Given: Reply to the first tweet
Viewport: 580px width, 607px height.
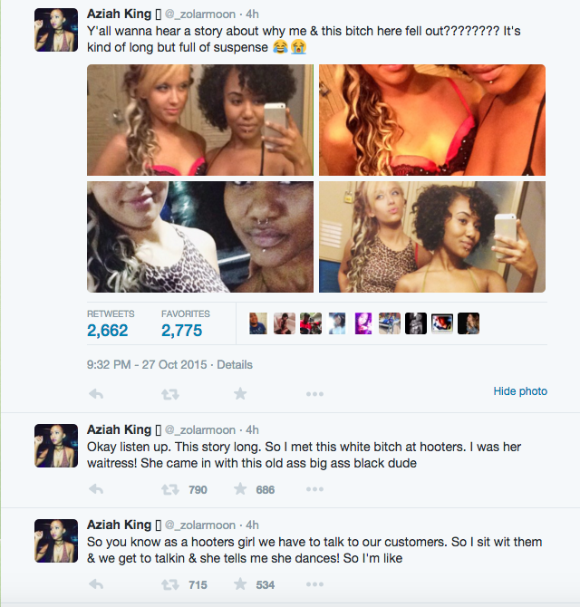Looking at the screenshot, I should 97,393.
